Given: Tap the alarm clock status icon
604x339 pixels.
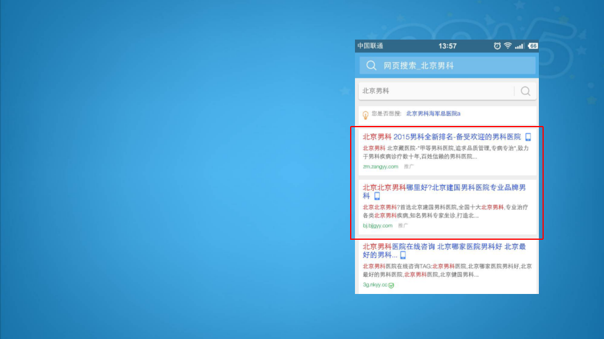Looking at the screenshot, I should (497, 46).
